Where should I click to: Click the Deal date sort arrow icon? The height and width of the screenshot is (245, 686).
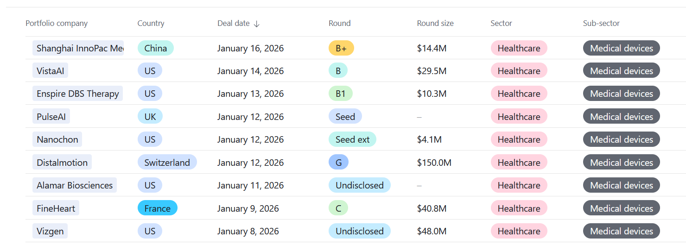[x=257, y=24]
